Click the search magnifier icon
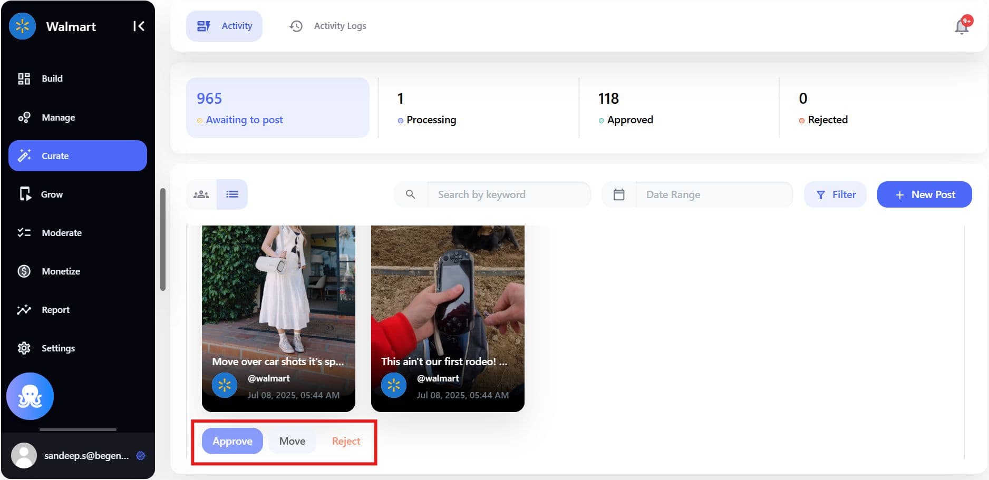Viewport: 989px width, 480px height. tap(410, 194)
